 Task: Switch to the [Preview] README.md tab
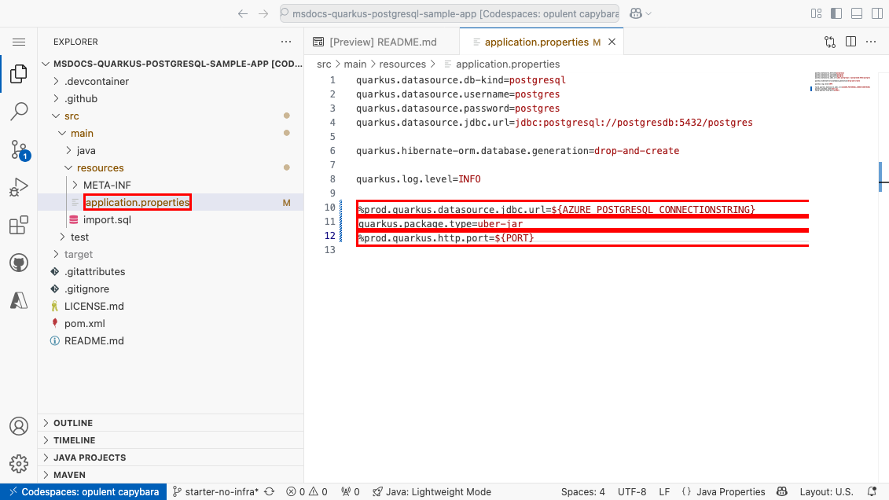tap(382, 42)
